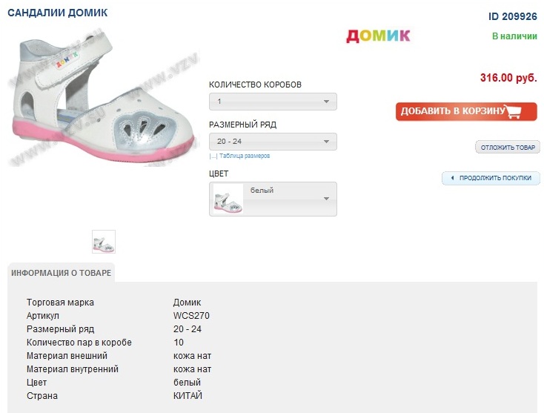Switch to the ИНФОРМАЦИЯ О ТОВАРЕ tab
Viewport: 544px width, 413px height.
[62, 273]
